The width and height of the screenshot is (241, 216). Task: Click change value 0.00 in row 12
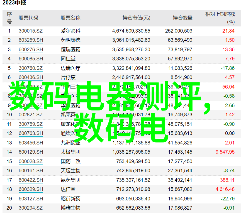pyautogui.click(x=230, y=133)
